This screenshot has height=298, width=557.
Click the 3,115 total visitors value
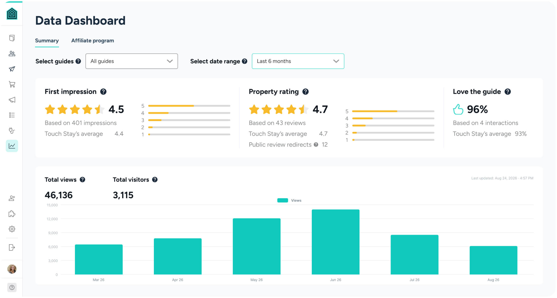coord(123,195)
